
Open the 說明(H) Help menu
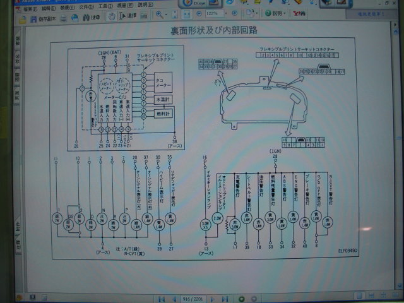pyautogui.click(x=146, y=4)
